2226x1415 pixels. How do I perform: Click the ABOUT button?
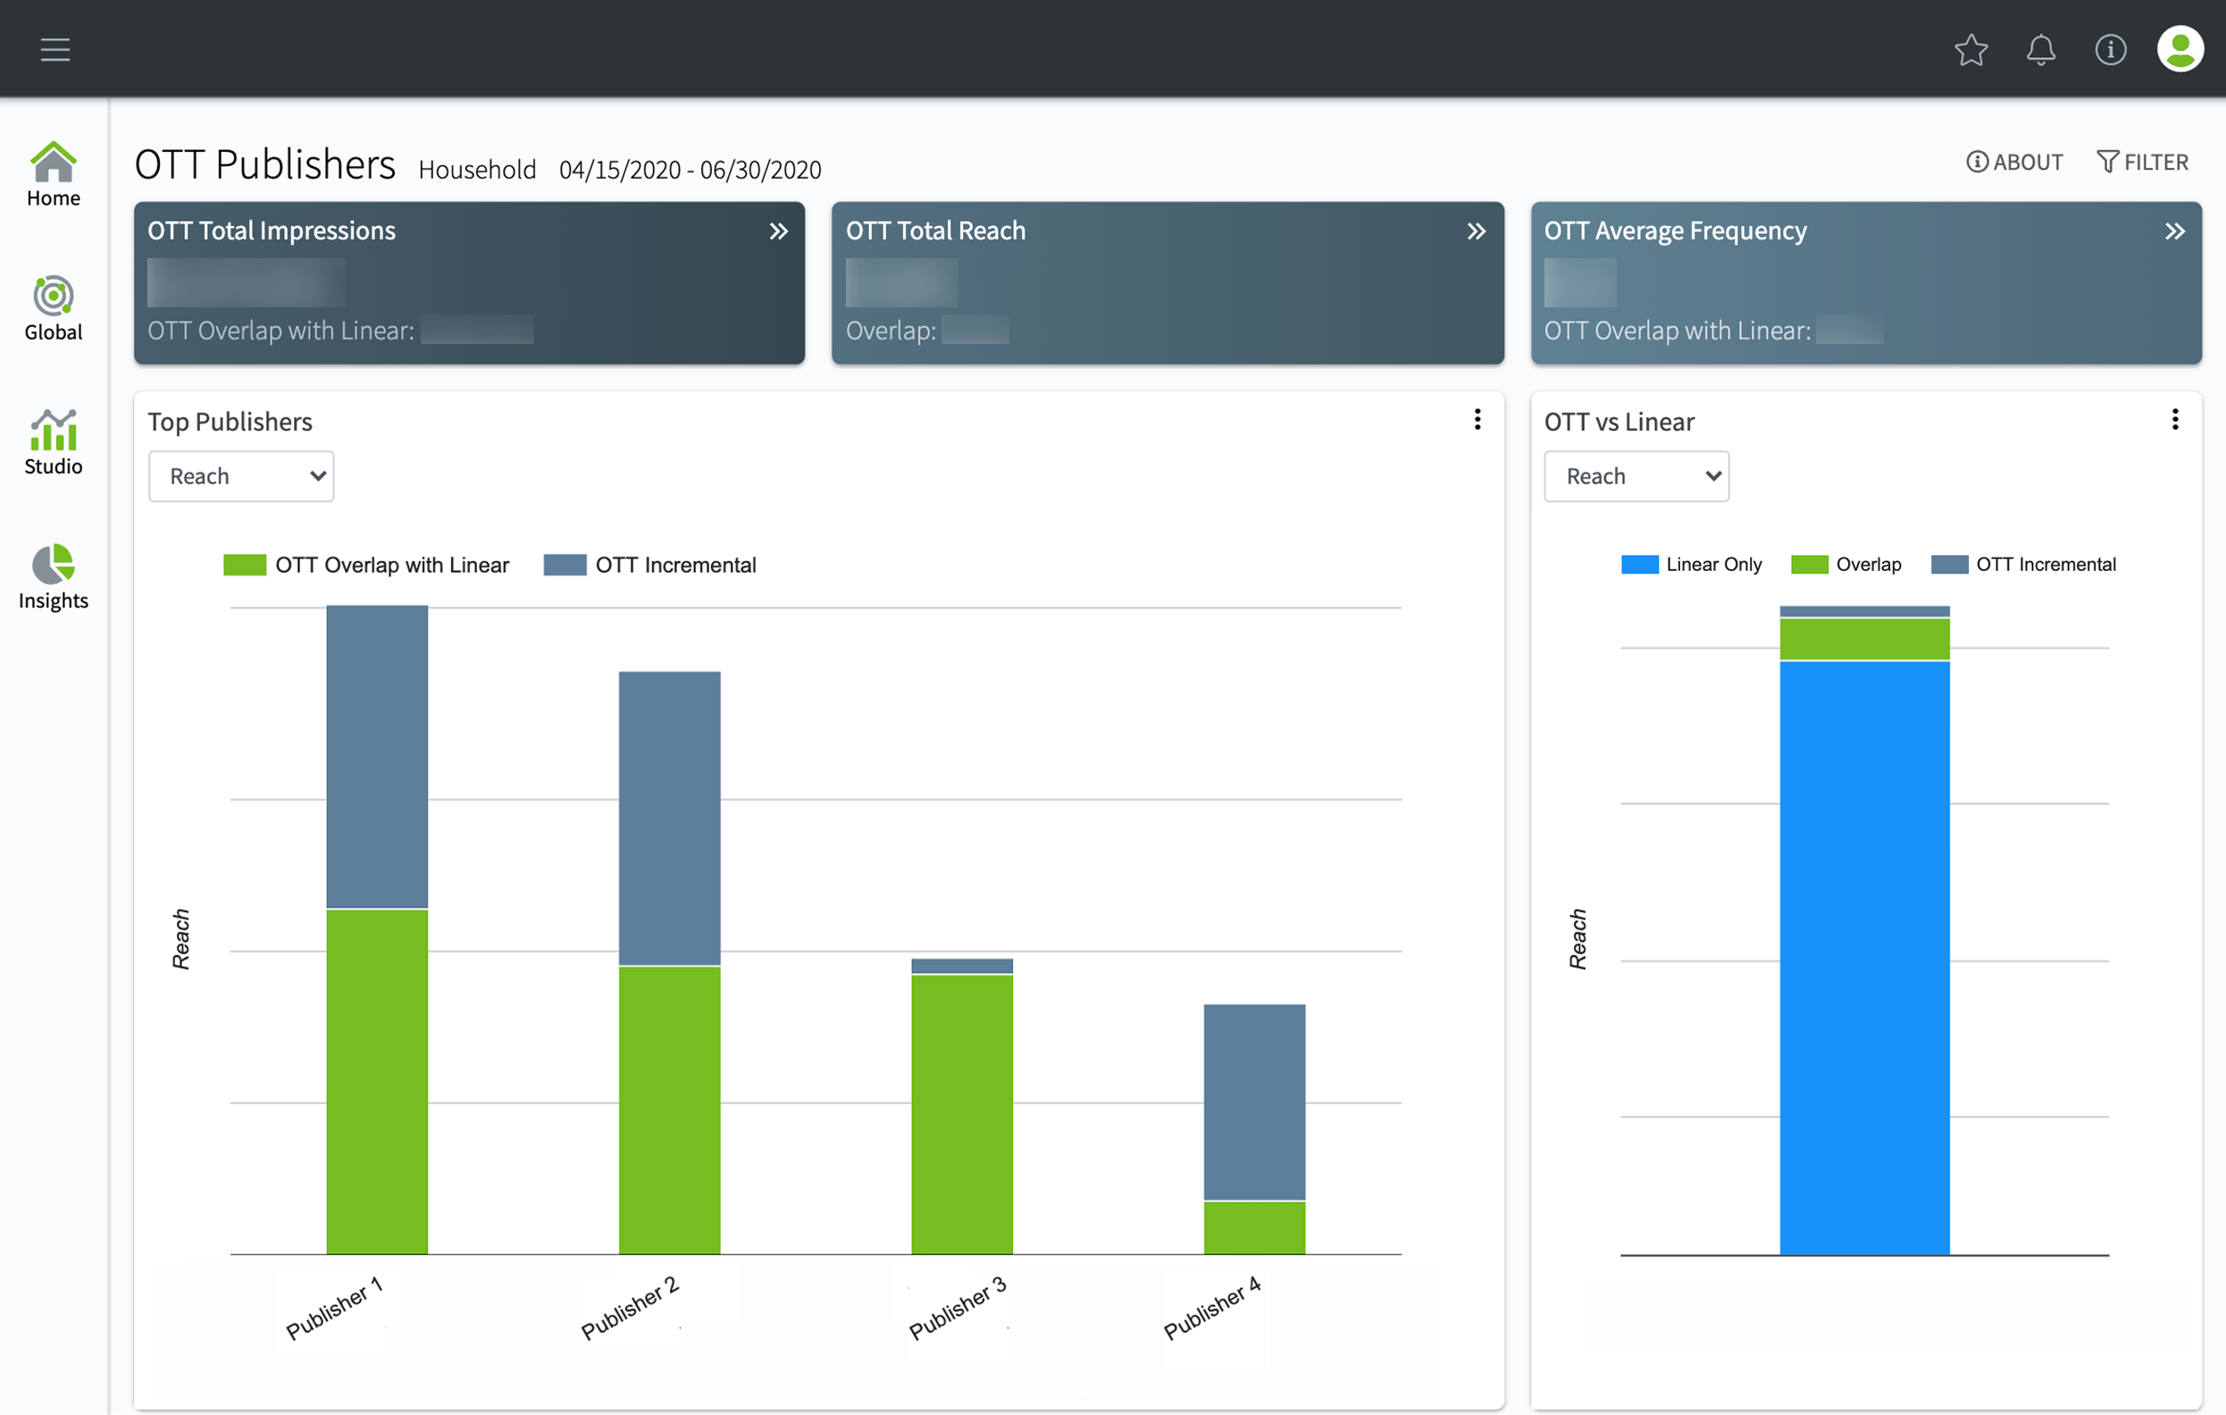coord(2014,162)
